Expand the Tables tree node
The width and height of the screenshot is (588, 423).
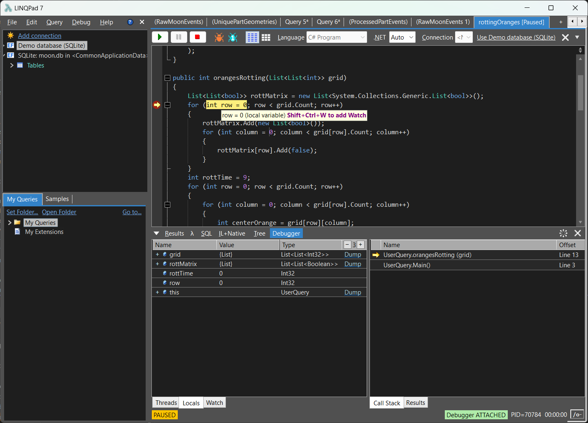(12, 65)
